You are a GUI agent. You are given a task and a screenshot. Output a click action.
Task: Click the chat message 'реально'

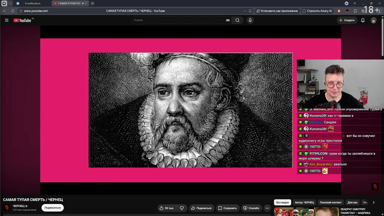(340, 164)
